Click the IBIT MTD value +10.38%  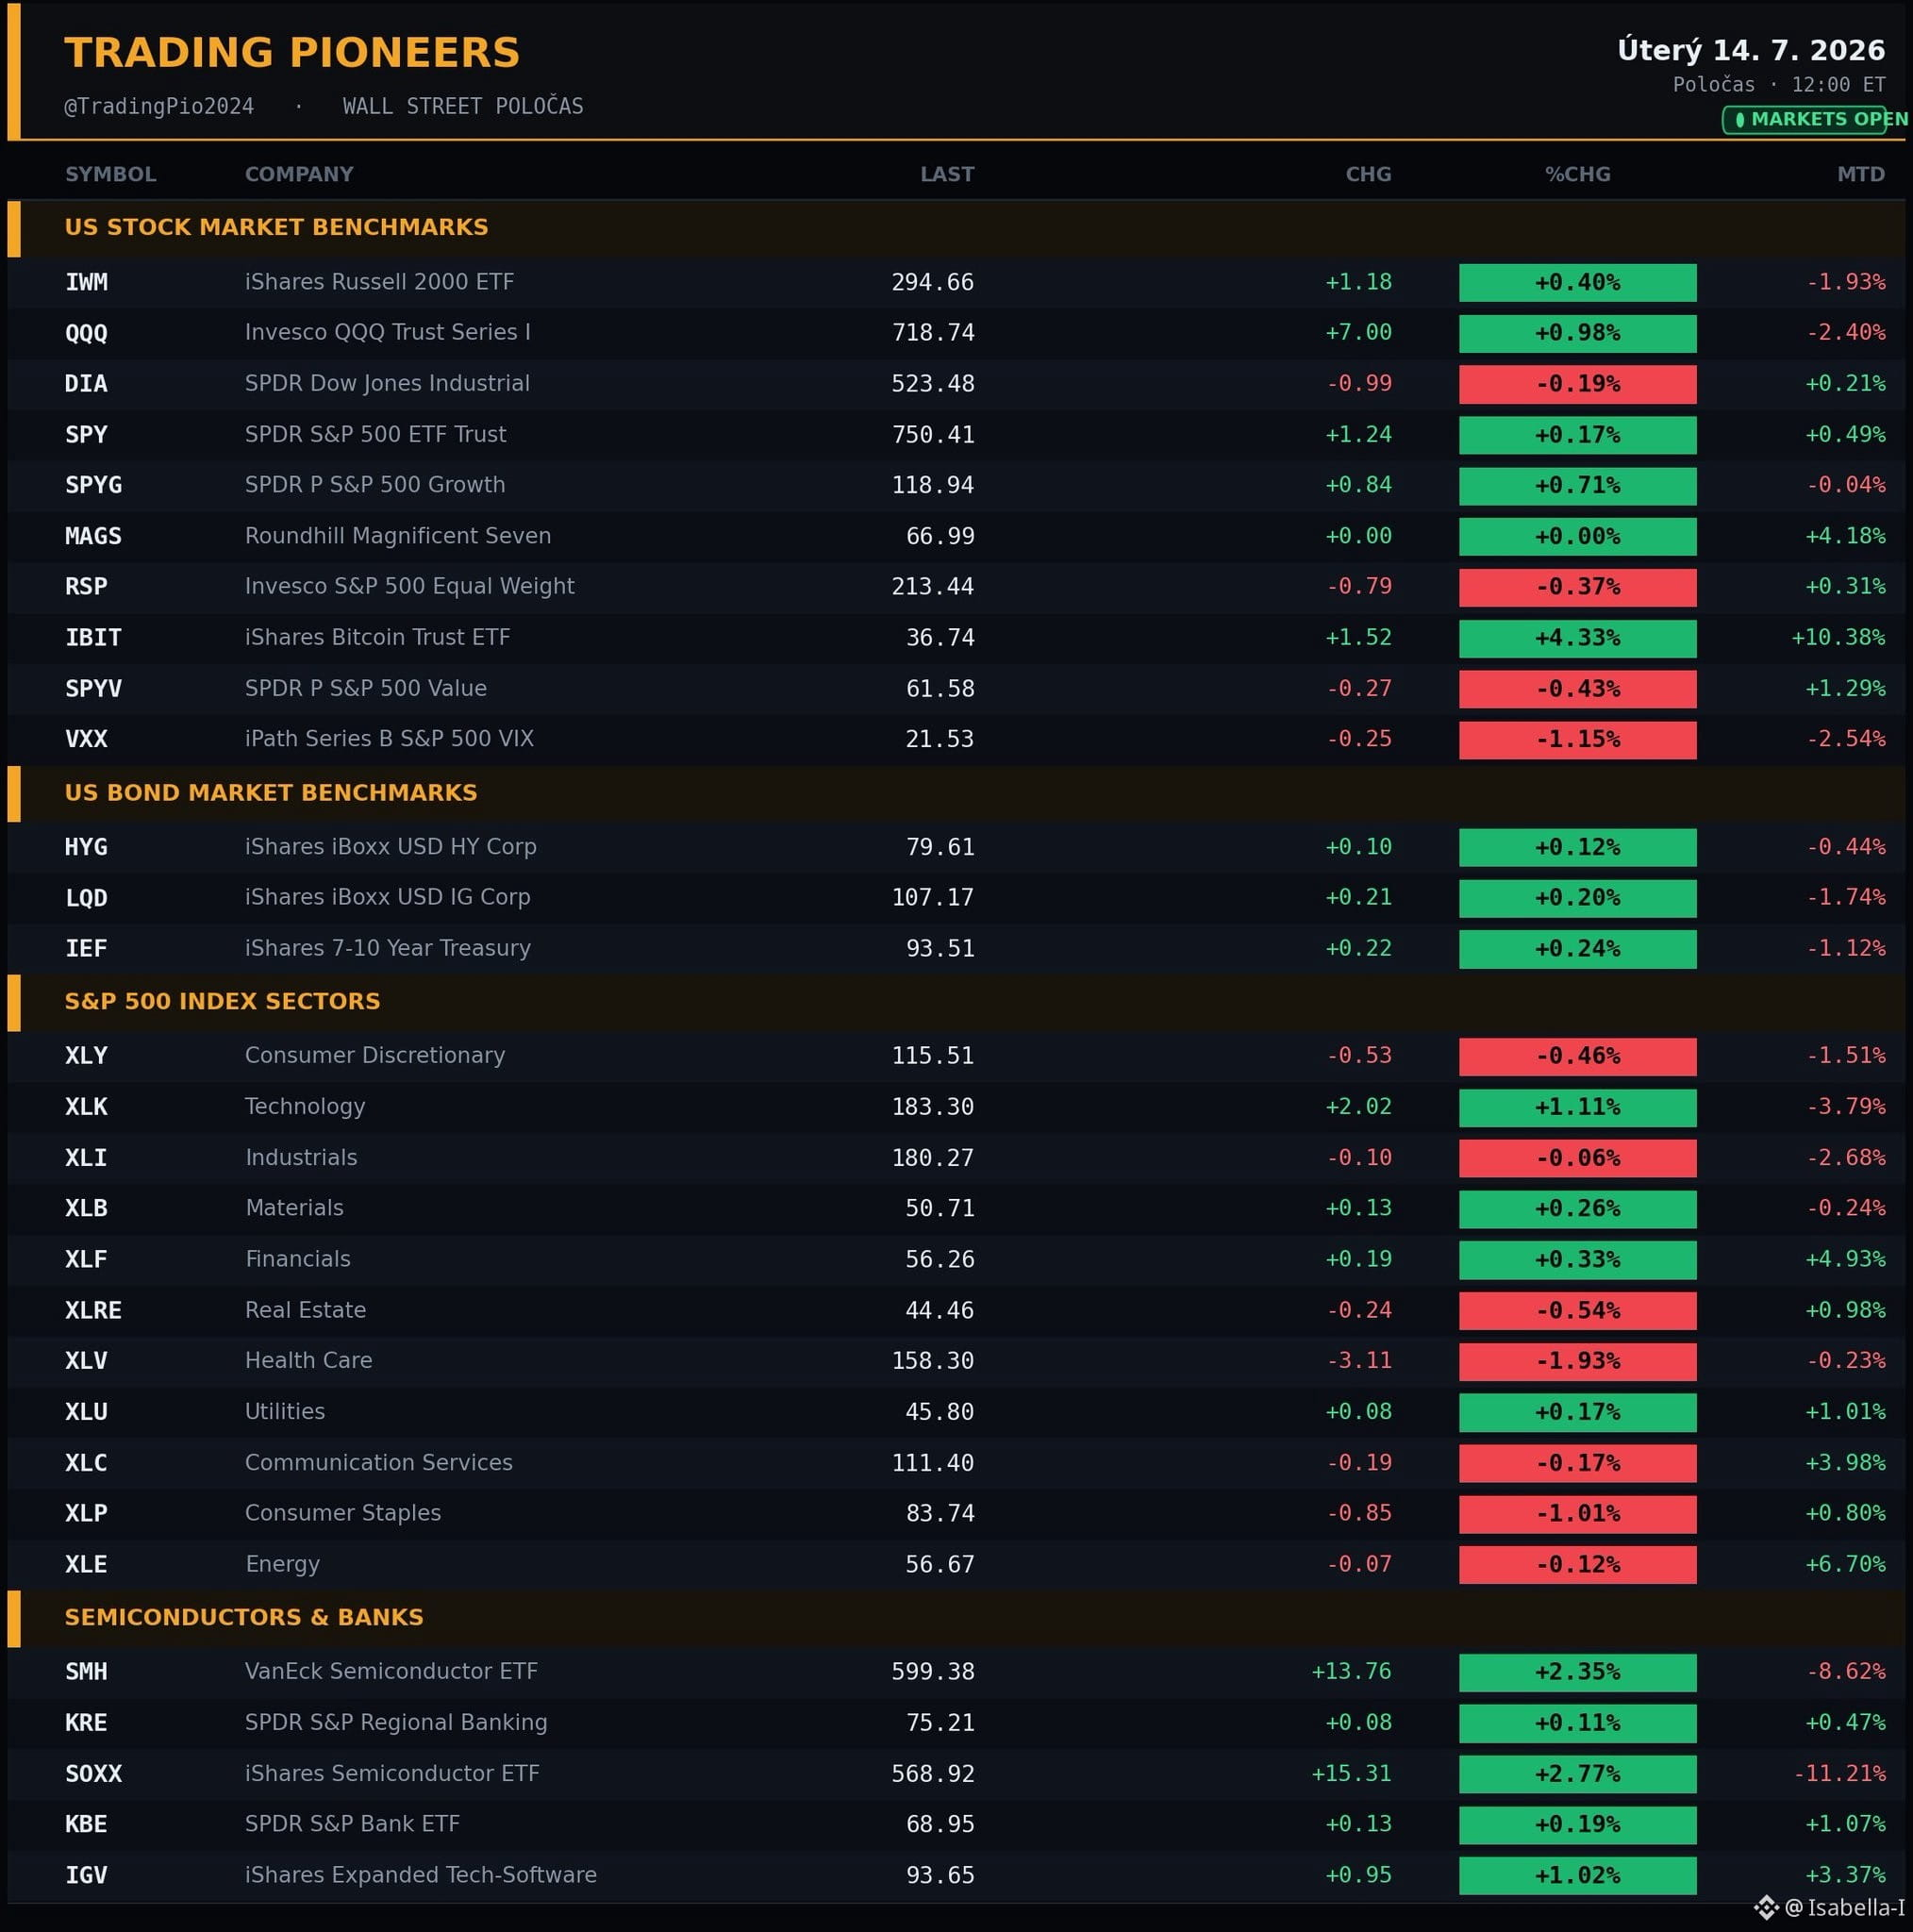tap(1838, 637)
